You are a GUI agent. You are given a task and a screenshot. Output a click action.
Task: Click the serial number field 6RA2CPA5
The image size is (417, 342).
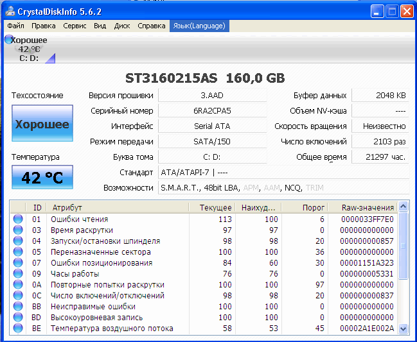pyautogui.click(x=212, y=111)
